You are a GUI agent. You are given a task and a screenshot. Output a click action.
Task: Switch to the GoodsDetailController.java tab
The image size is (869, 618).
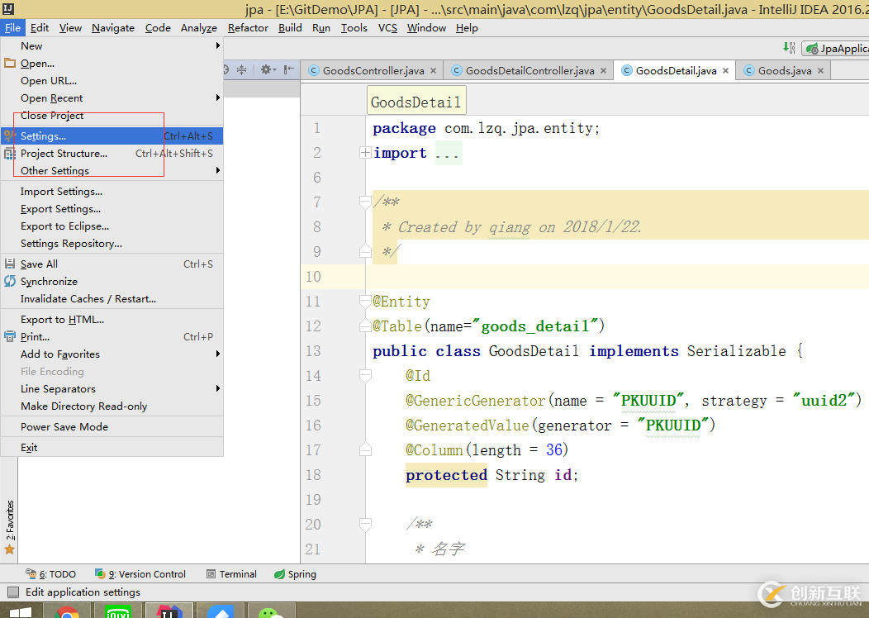(529, 70)
